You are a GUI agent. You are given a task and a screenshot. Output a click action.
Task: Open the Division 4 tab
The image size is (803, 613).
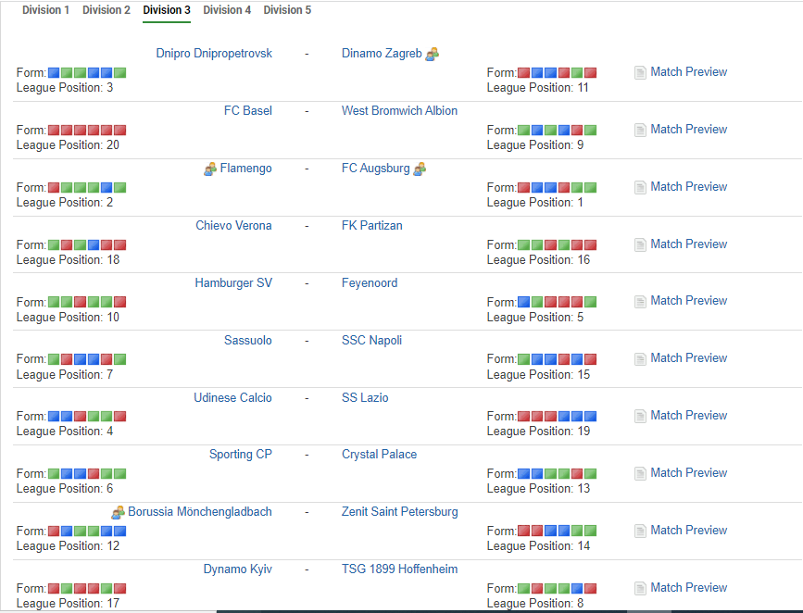[227, 10]
